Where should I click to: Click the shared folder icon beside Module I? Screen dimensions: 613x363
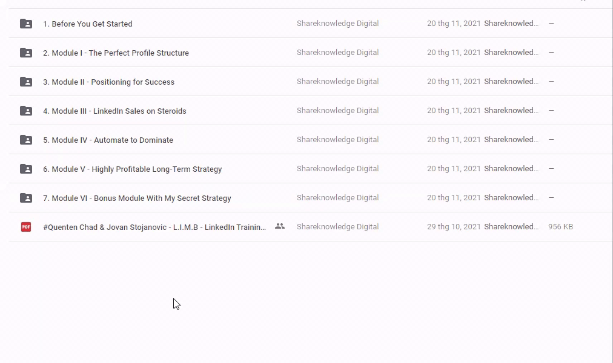coord(26,53)
